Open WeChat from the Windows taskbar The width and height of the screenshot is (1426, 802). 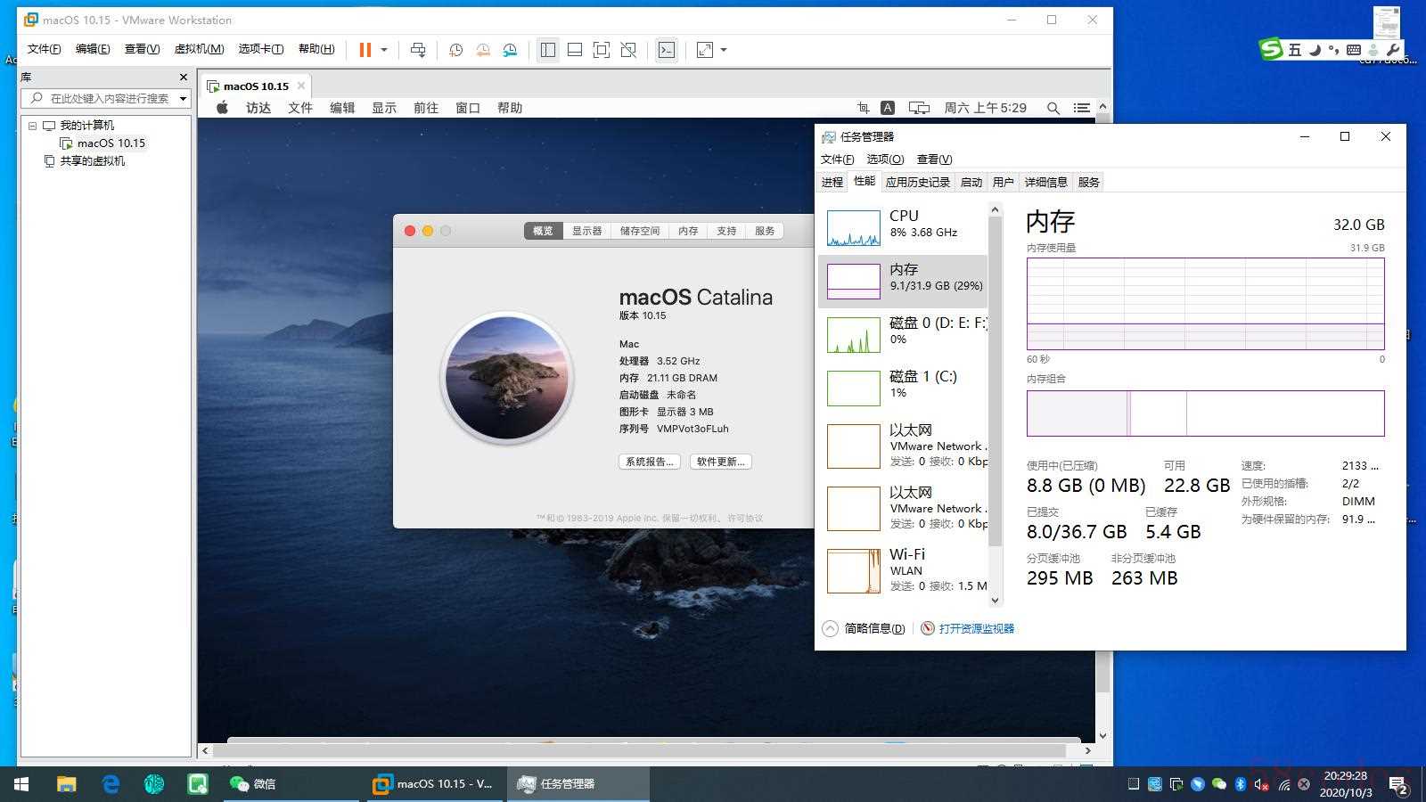coord(253,784)
